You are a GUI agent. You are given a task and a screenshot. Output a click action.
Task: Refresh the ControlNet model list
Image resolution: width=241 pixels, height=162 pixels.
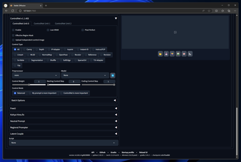tap(113, 75)
